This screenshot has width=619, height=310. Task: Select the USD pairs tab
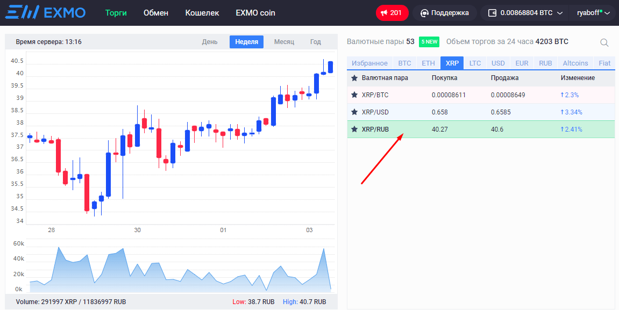(498, 63)
